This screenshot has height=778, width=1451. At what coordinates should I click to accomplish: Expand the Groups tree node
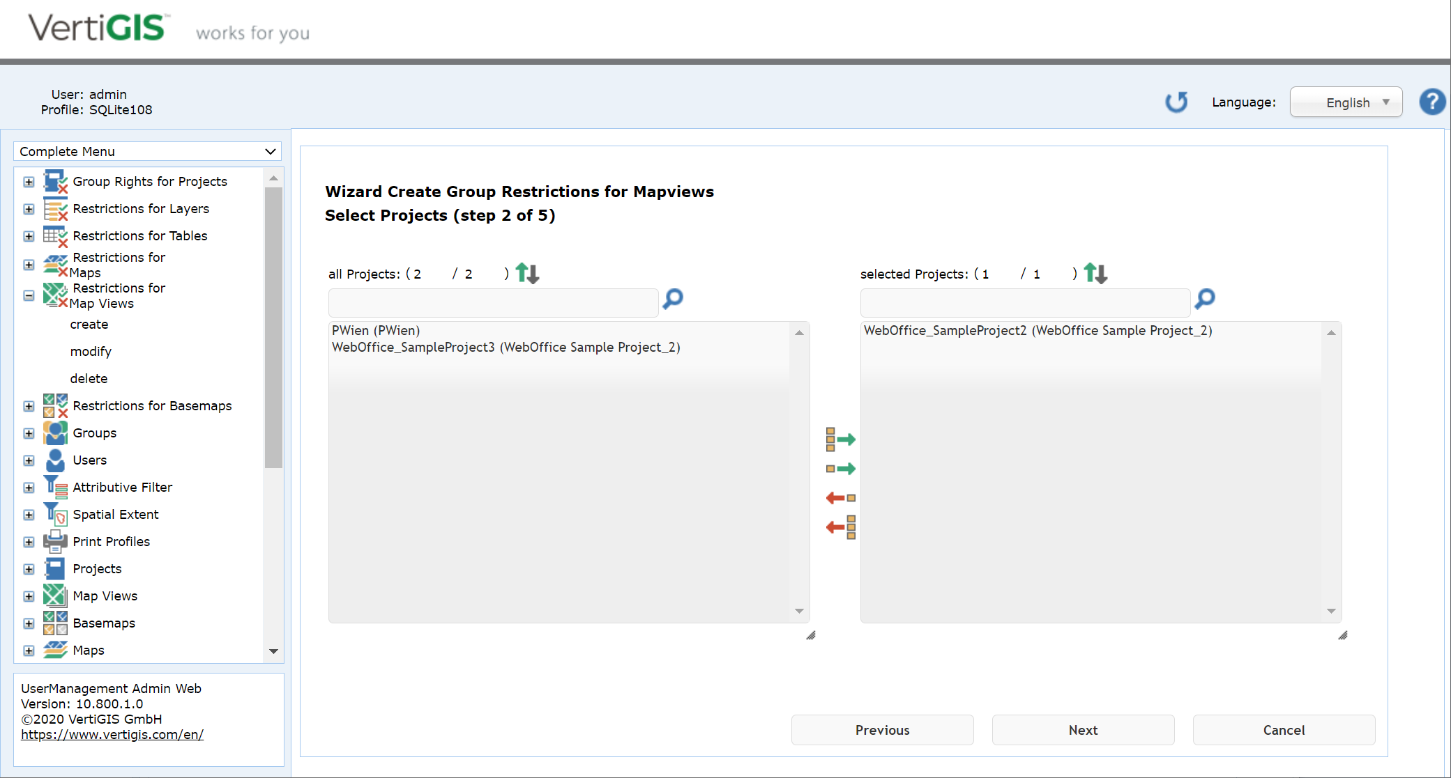point(29,433)
